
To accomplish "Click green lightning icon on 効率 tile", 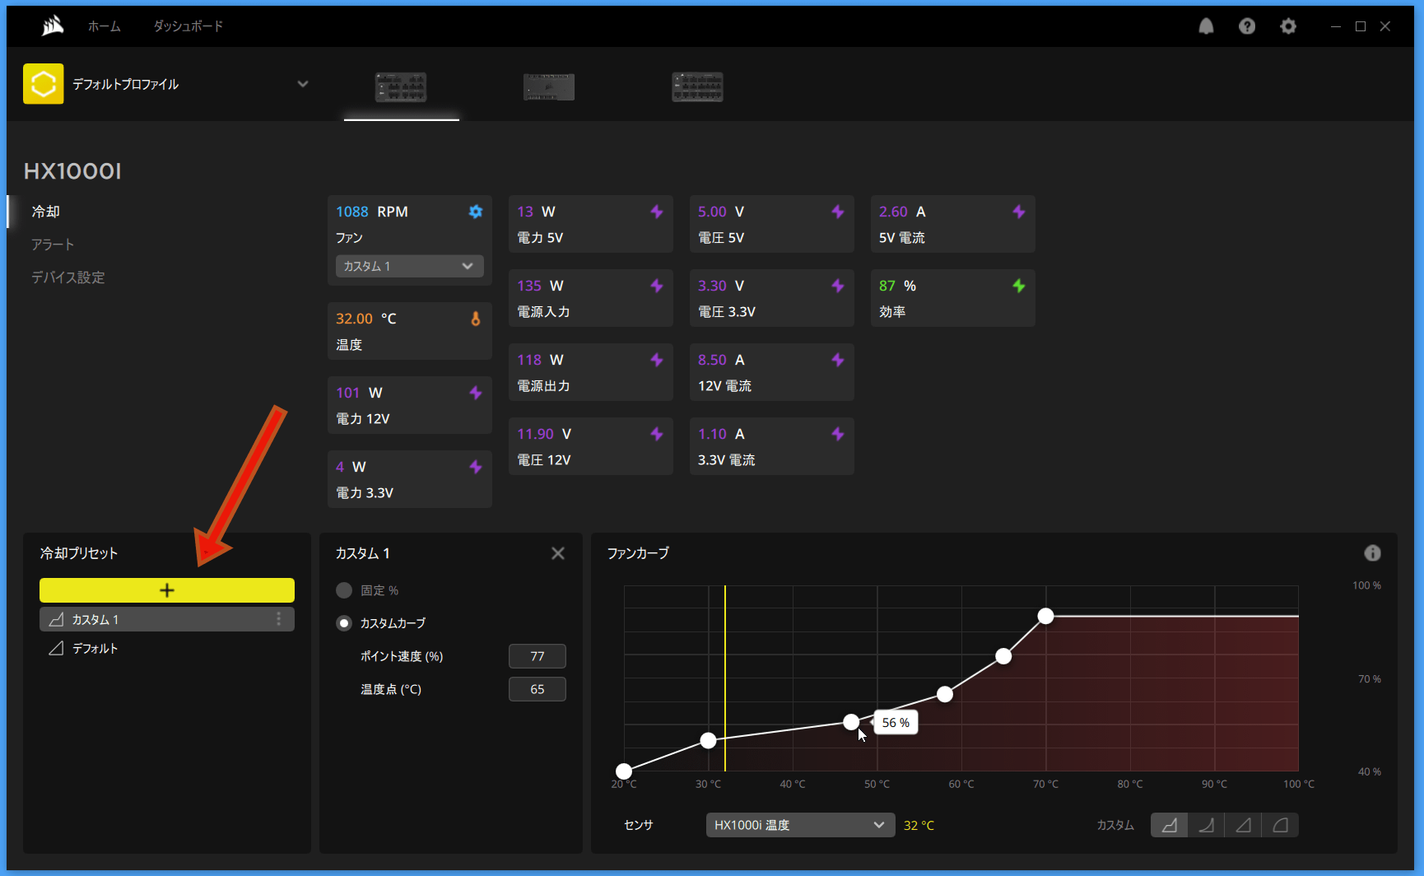I will click(x=1019, y=286).
